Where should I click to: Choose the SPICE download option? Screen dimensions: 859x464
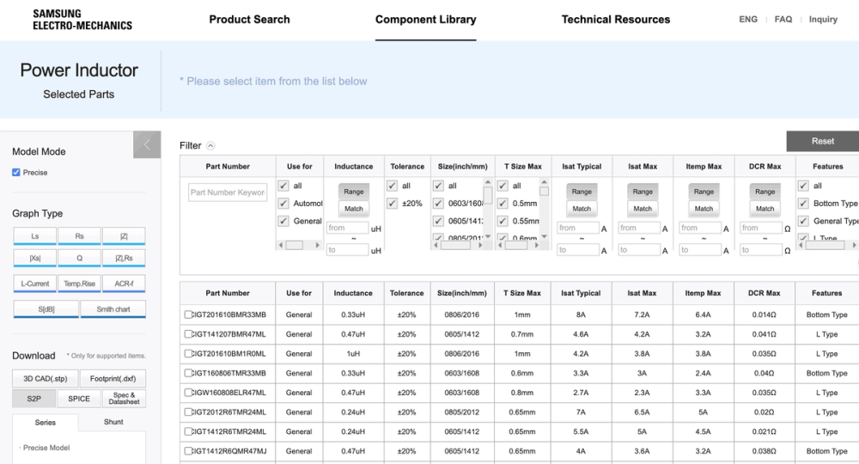(x=79, y=398)
